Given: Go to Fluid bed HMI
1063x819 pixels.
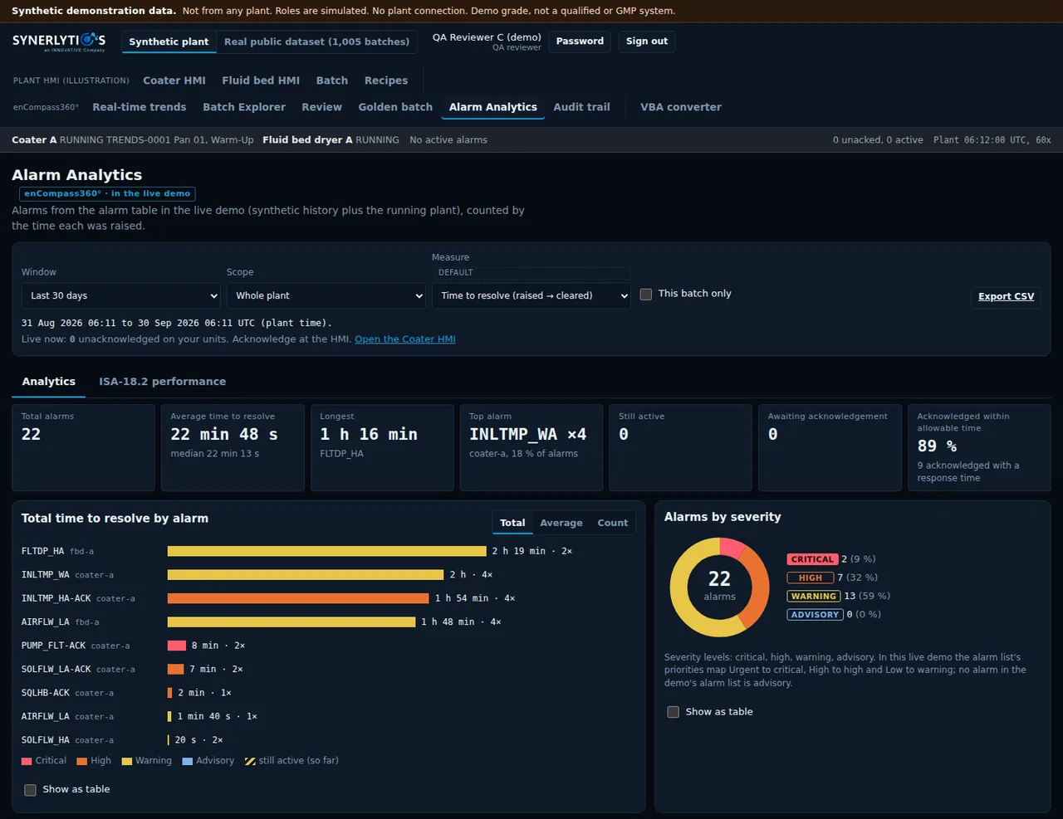Looking at the screenshot, I should 261,80.
